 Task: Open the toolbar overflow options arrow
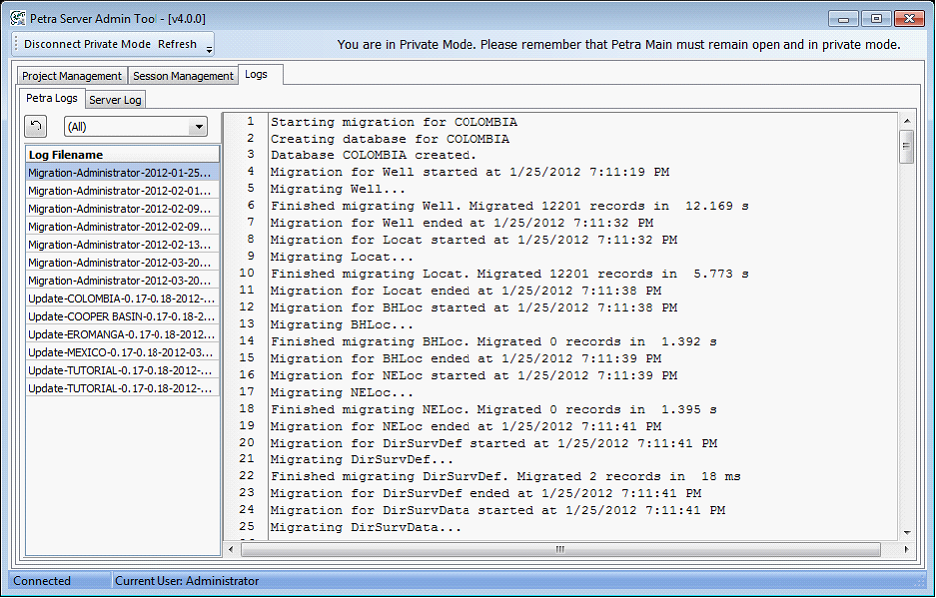coord(209,46)
